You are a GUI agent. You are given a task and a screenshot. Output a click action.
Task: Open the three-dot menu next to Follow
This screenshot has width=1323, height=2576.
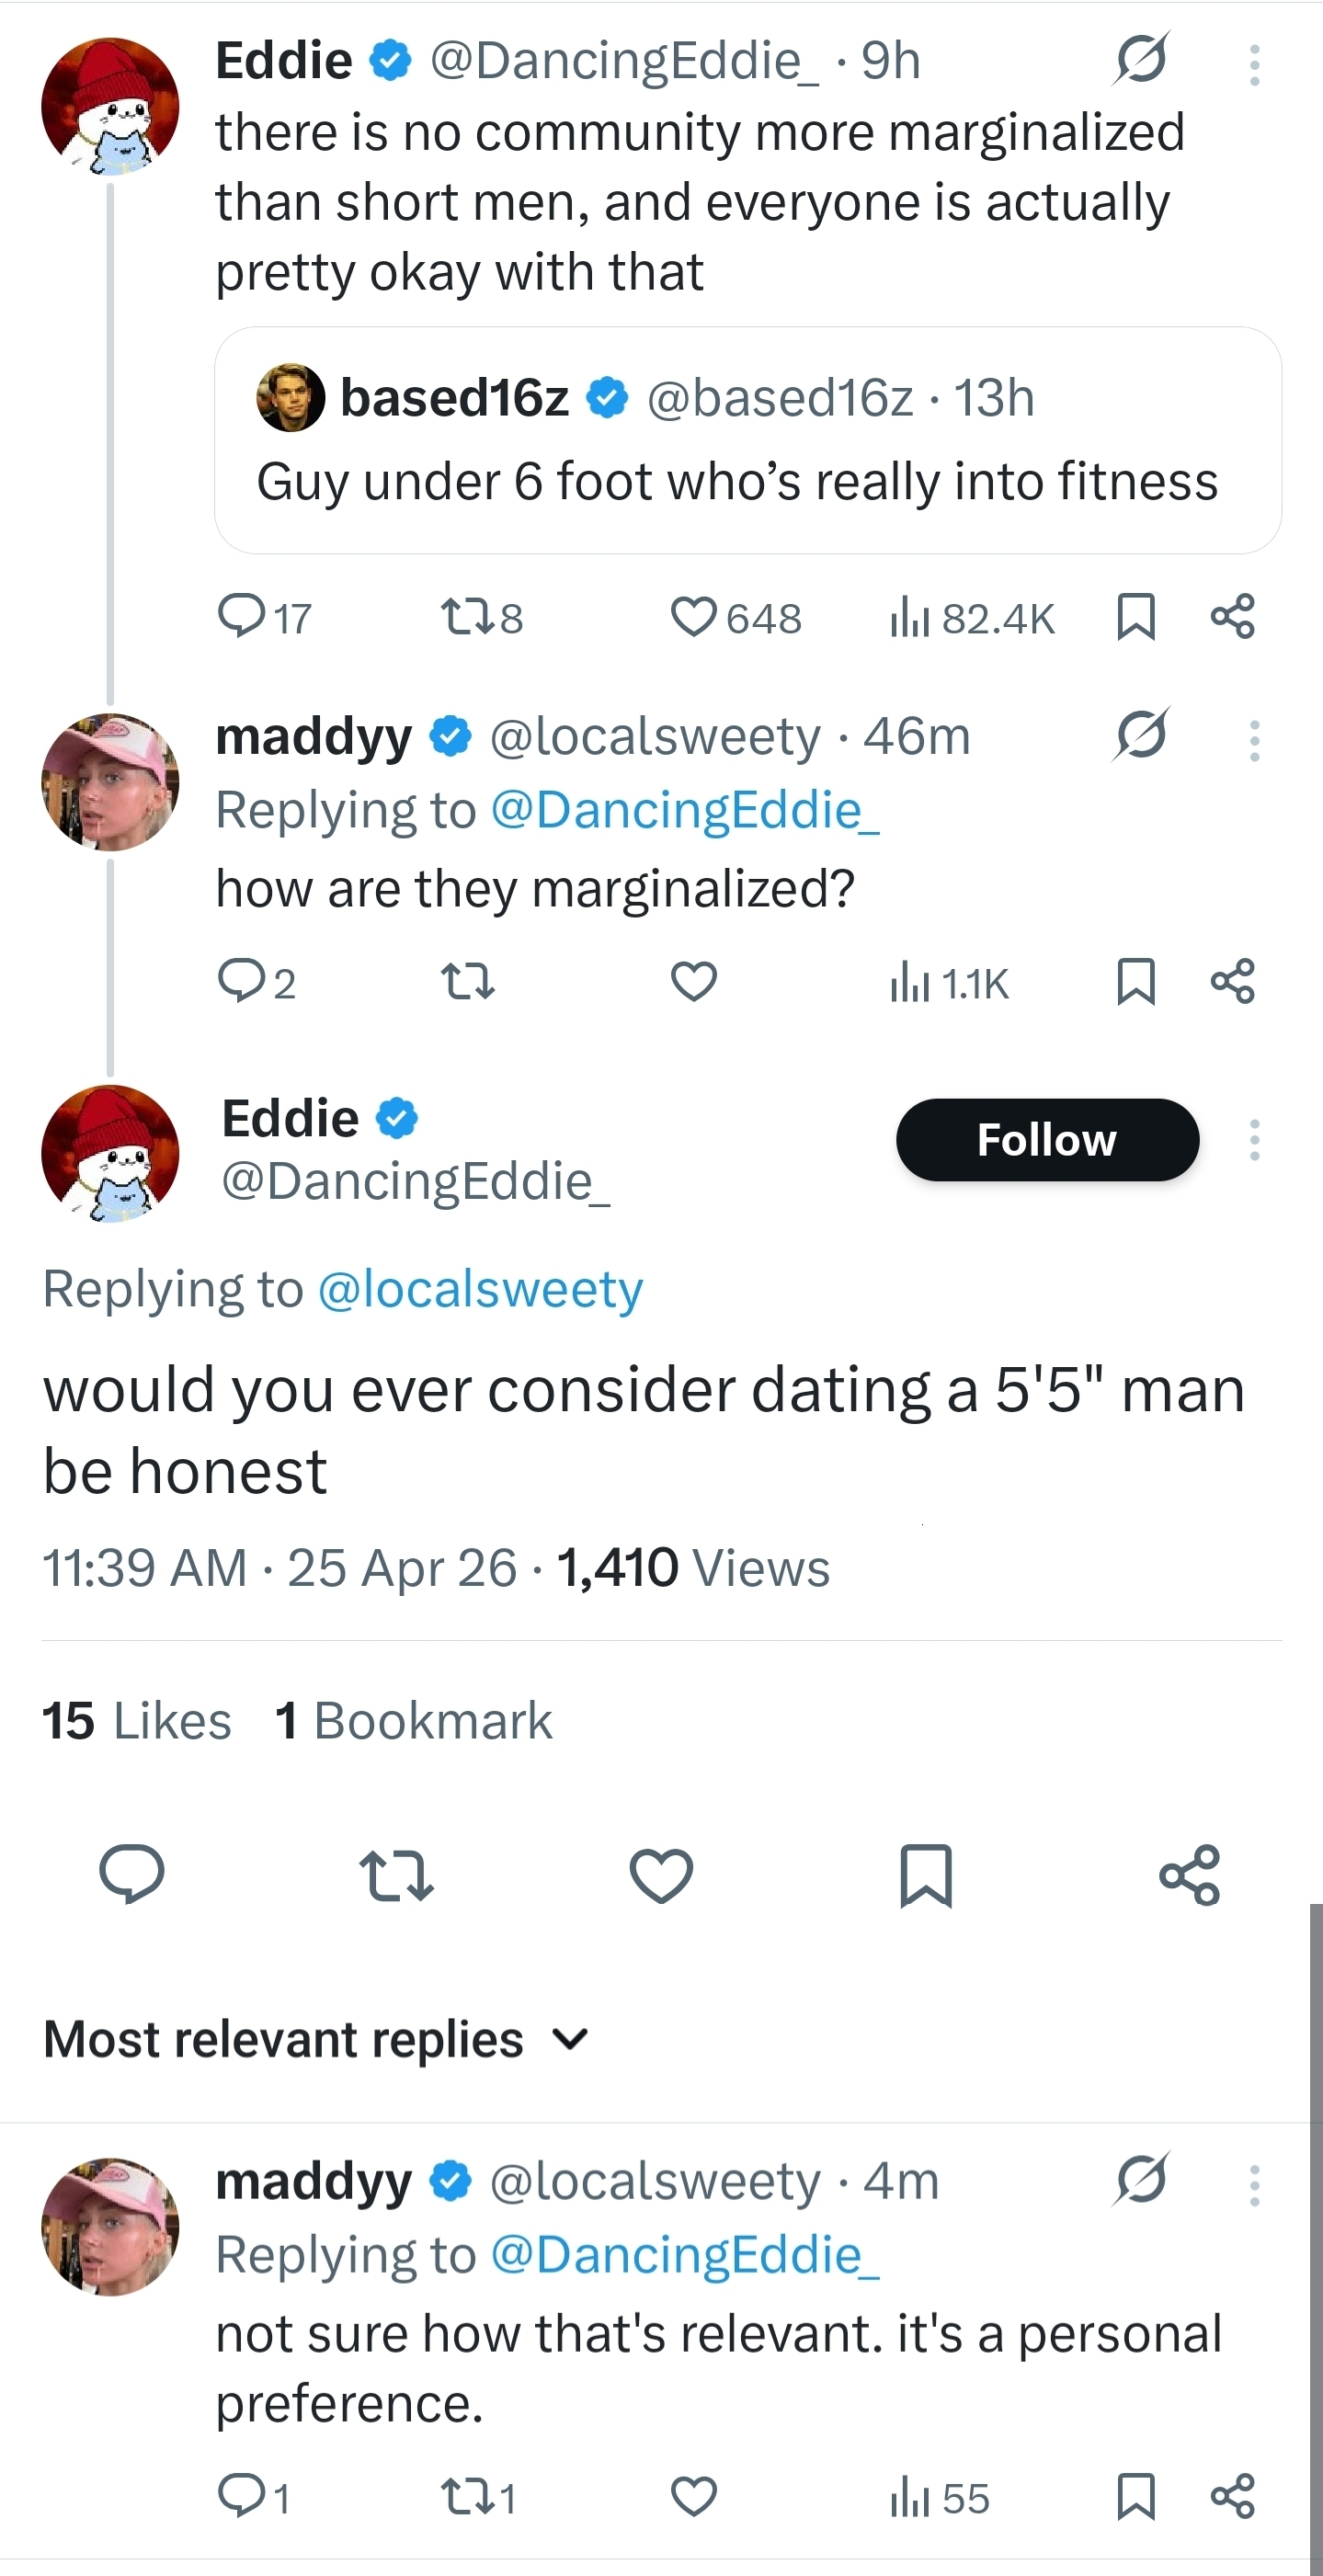1254,1140
